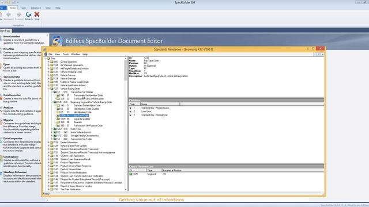
Task: Click the Code column header in Children
Action: (134, 104)
